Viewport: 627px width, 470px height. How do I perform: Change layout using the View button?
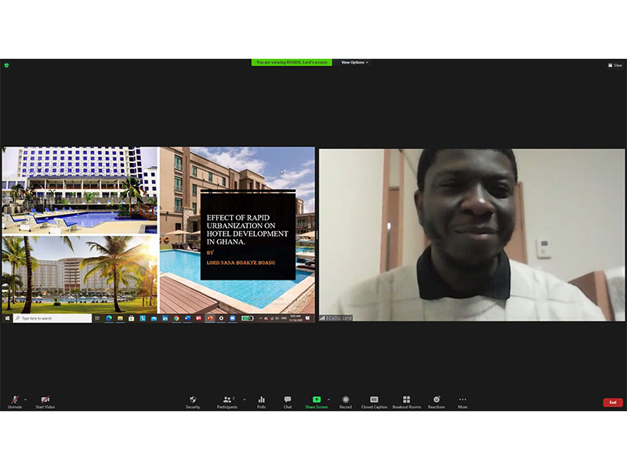615,65
